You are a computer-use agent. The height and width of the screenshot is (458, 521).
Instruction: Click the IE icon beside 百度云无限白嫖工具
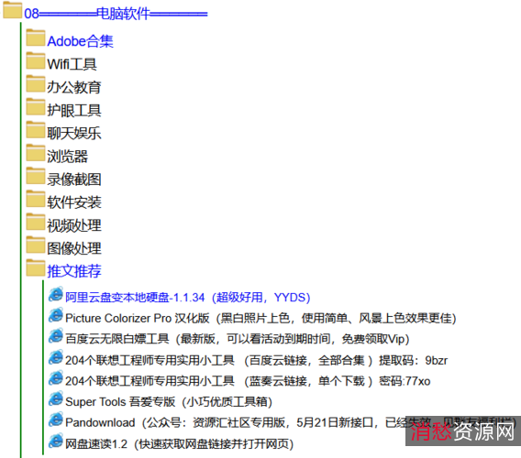tap(55, 336)
